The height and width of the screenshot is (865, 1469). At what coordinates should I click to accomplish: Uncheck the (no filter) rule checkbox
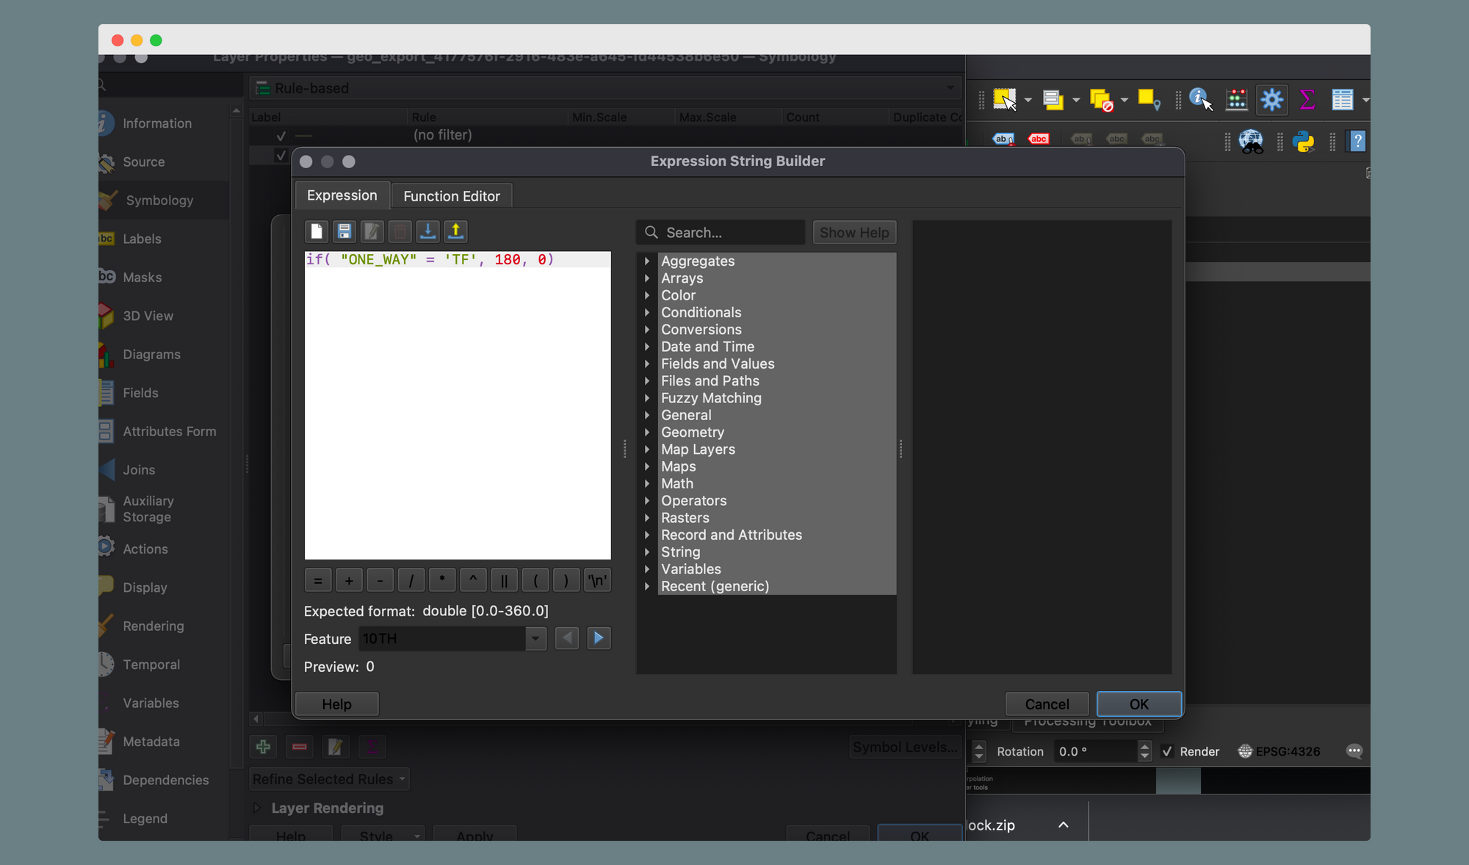pyautogui.click(x=281, y=136)
